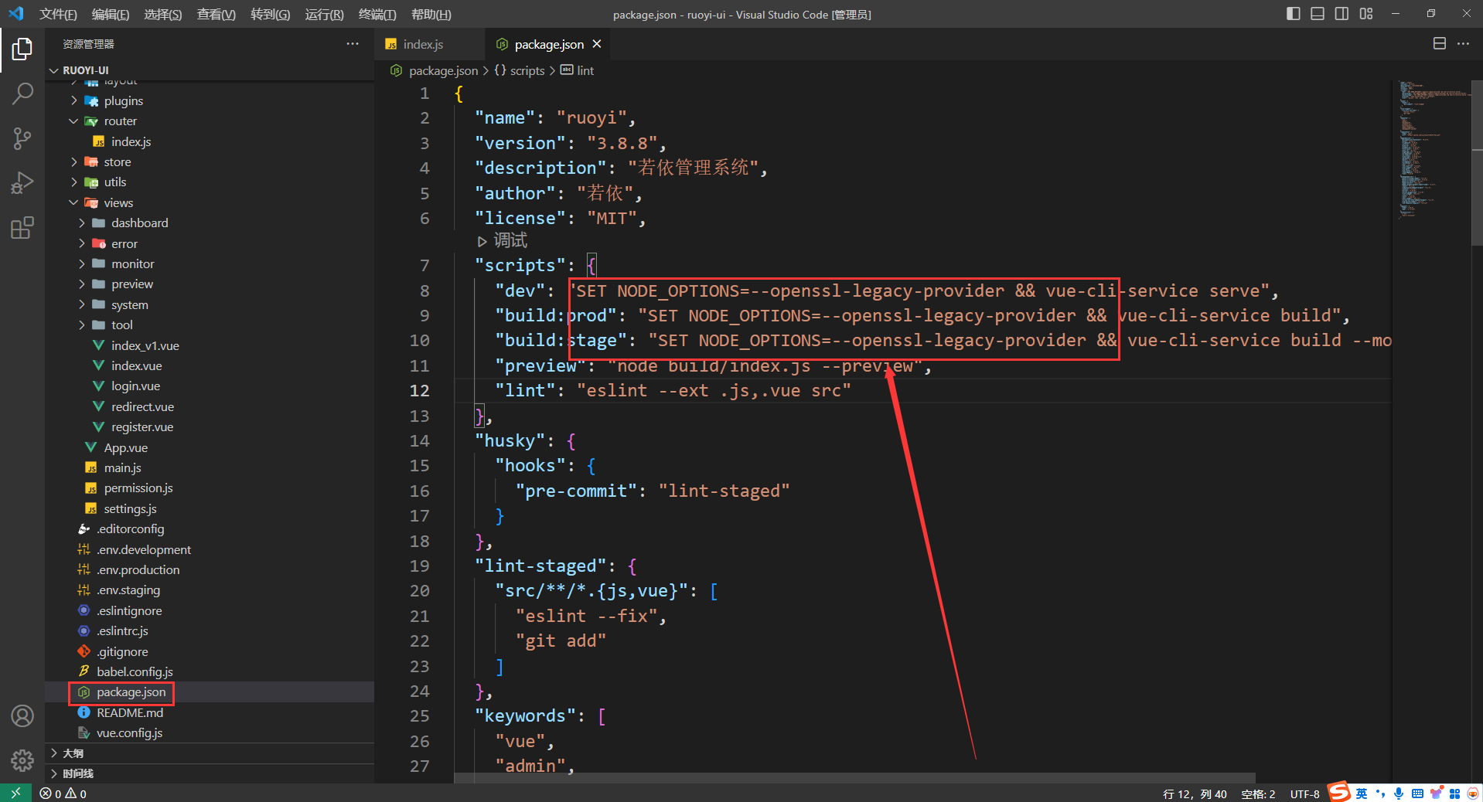Click 'scripts' in the breadcrumb

[527, 70]
